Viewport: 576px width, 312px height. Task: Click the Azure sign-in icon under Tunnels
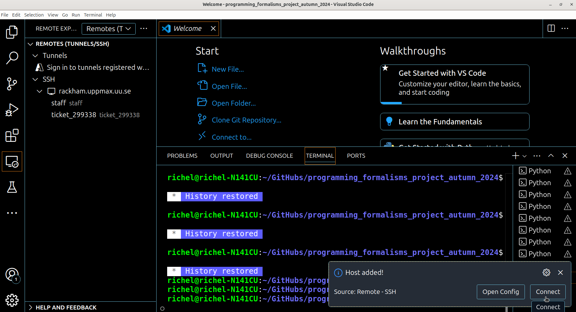point(39,67)
